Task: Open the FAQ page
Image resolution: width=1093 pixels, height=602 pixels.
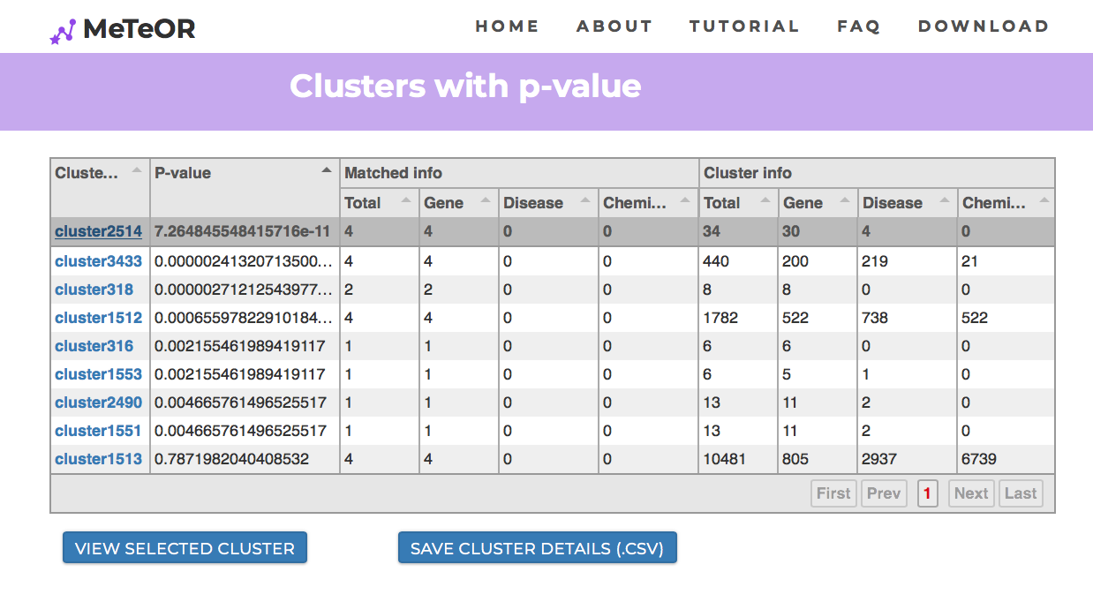Action: coord(858,26)
